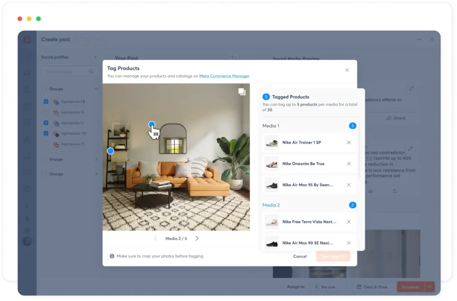Remove the Nike Air Trainer 1 SP tag

coord(349,142)
